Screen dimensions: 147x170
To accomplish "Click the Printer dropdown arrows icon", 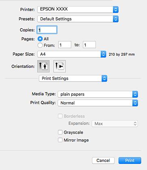I will point(116,10).
